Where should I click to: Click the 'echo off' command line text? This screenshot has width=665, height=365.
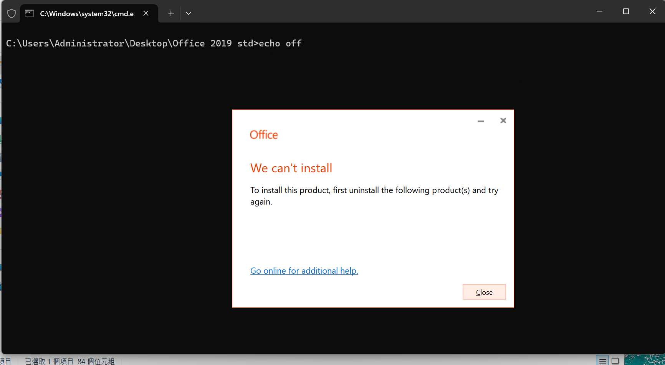tap(280, 43)
